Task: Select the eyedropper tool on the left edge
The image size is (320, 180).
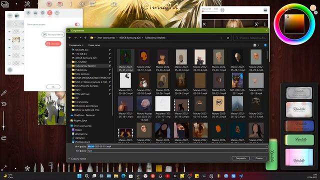Action: click(3, 93)
